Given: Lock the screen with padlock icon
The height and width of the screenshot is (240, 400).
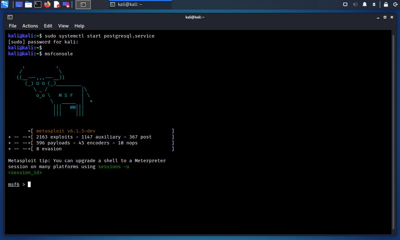Looking at the screenshot, I should pyautogui.click(x=386, y=4).
